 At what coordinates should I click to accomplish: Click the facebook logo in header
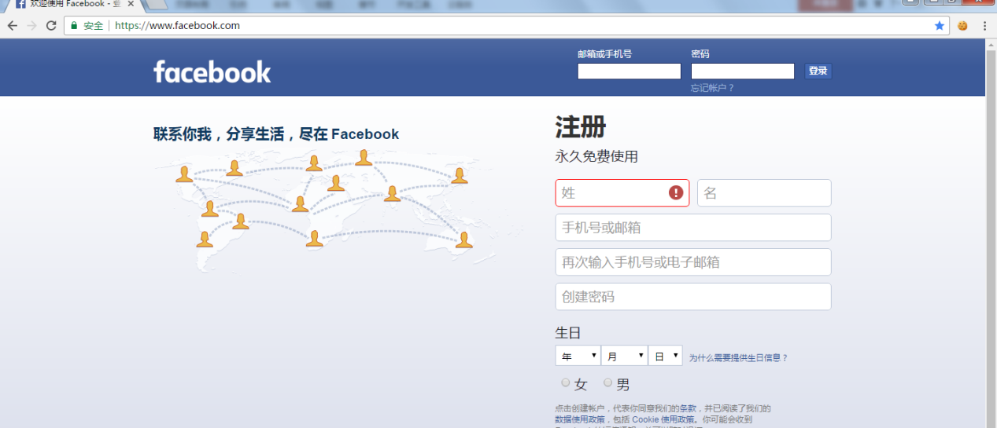[x=212, y=72]
